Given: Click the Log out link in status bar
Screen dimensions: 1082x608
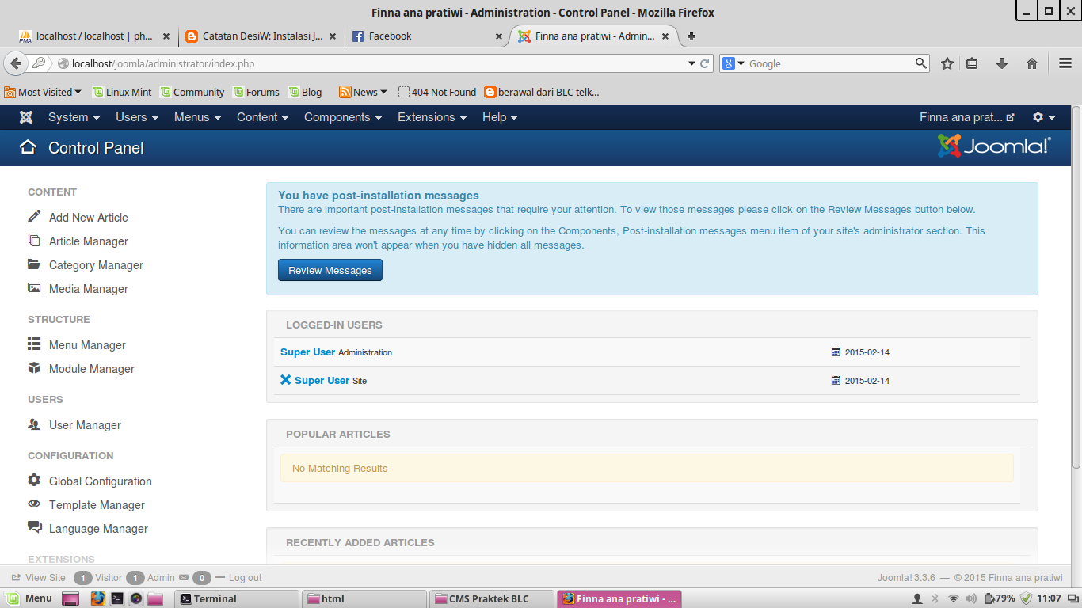Looking at the screenshot, I should pyautogui.click(x=245, y=578).
